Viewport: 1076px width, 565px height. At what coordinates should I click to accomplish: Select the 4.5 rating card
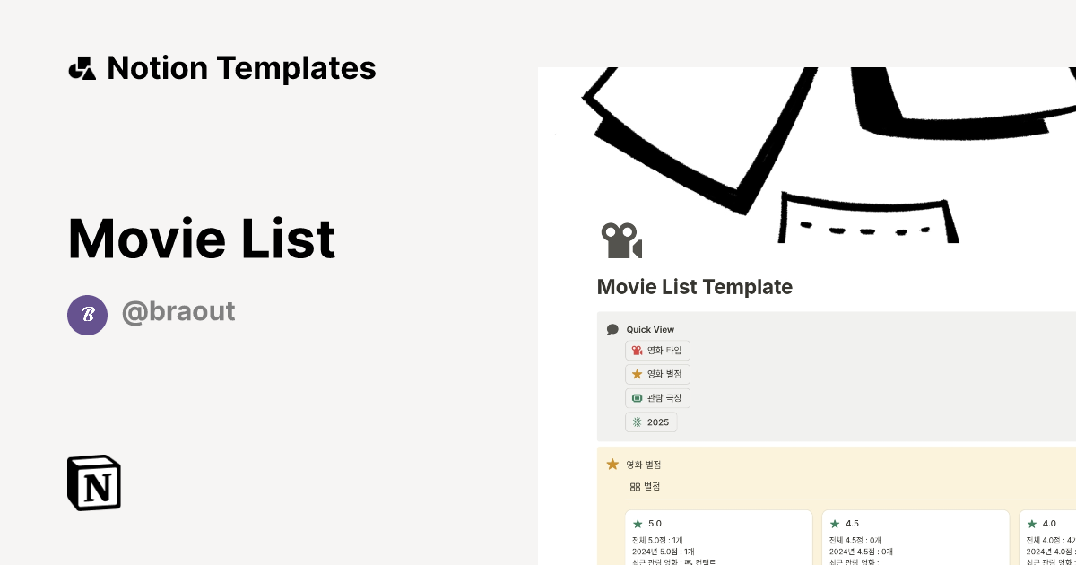(915, 536)
